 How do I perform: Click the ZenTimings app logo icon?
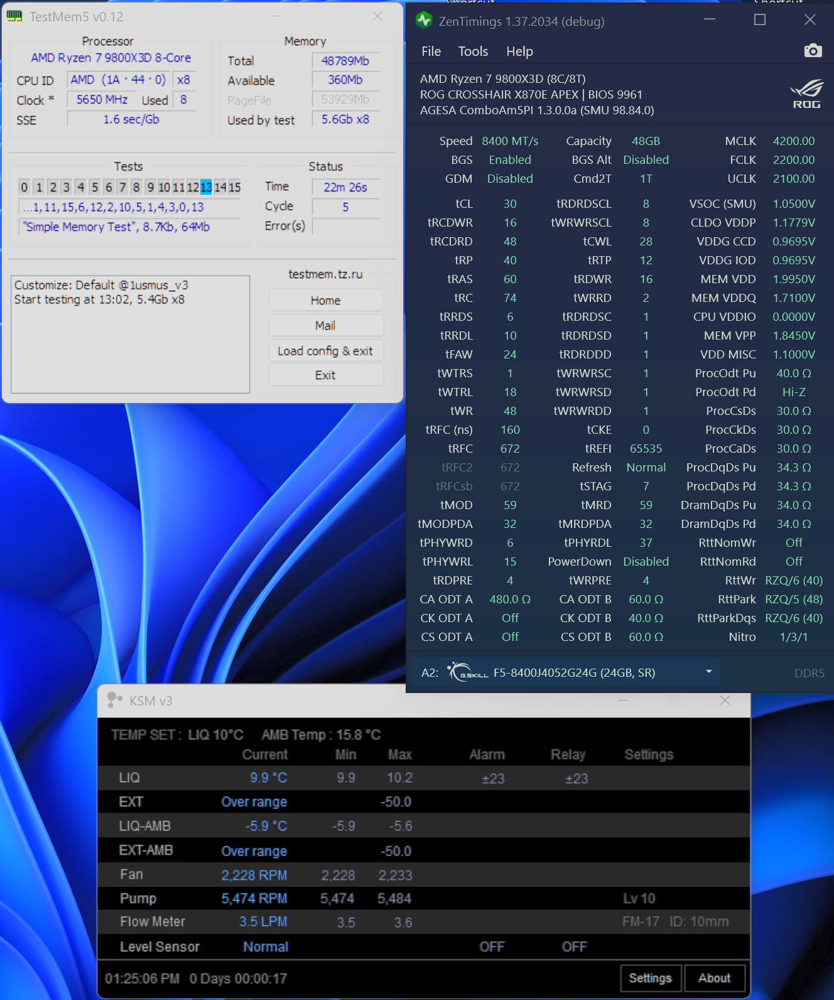tap(424, 21)
